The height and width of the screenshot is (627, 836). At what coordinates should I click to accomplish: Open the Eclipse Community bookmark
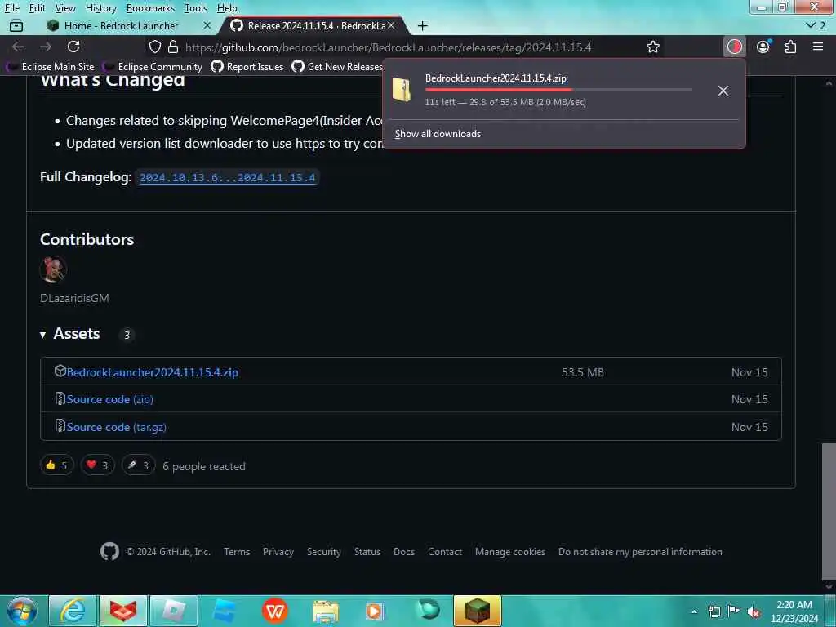pyautogui.click(x=153, y=67)
